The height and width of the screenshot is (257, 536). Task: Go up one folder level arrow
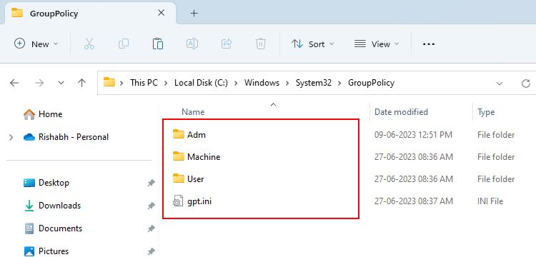(x=81, y=83)
